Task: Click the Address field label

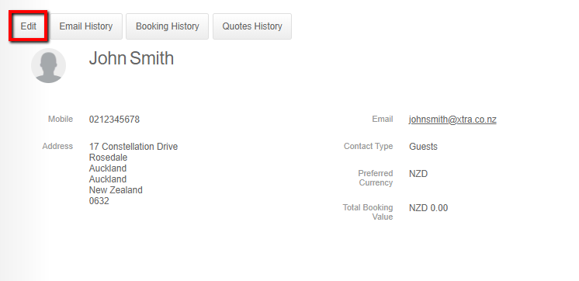Action: click(x=57, y=146)
